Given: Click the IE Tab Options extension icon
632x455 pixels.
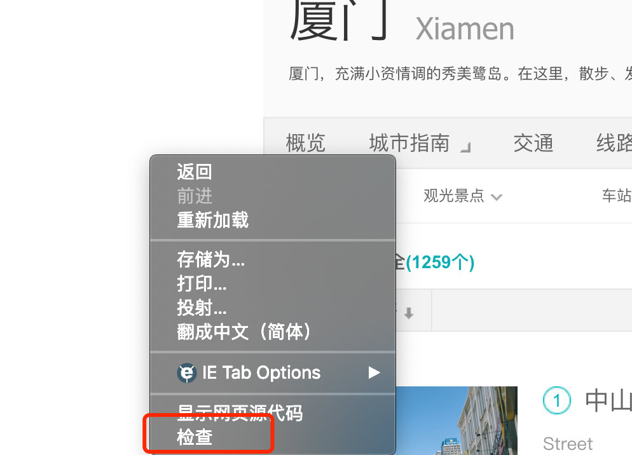Looking at the screenshot, I should pyautogui.click(x=187, y=373).
